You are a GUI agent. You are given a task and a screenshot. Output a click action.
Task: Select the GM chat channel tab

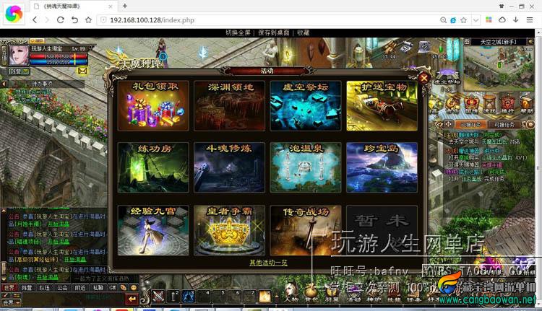click(x=113, y=287)
